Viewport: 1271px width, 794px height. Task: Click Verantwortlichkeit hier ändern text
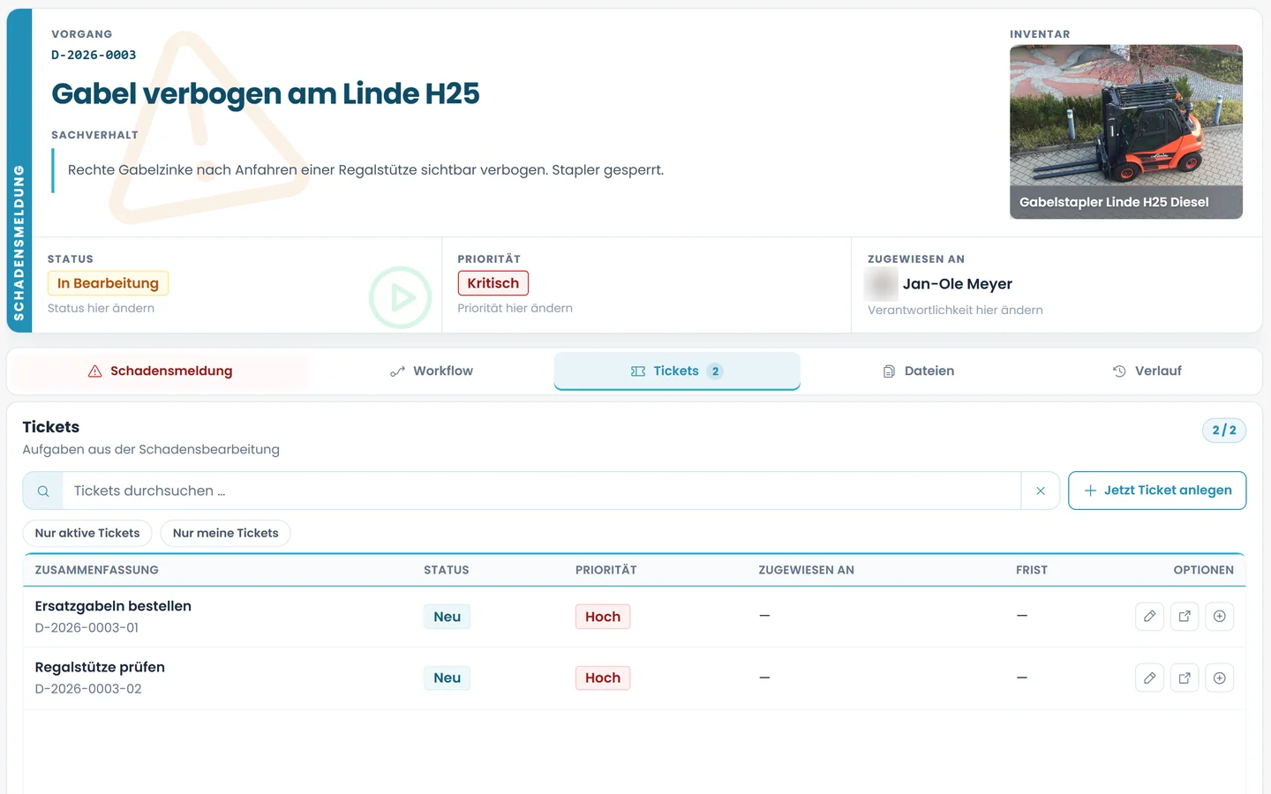tap(955, 310)
